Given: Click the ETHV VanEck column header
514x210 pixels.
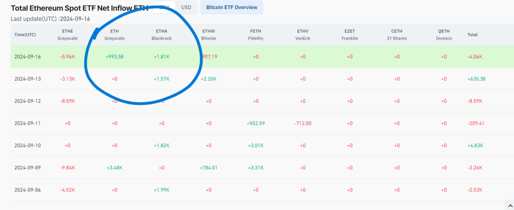Looking at the screenshot, I should pos(303,35).
